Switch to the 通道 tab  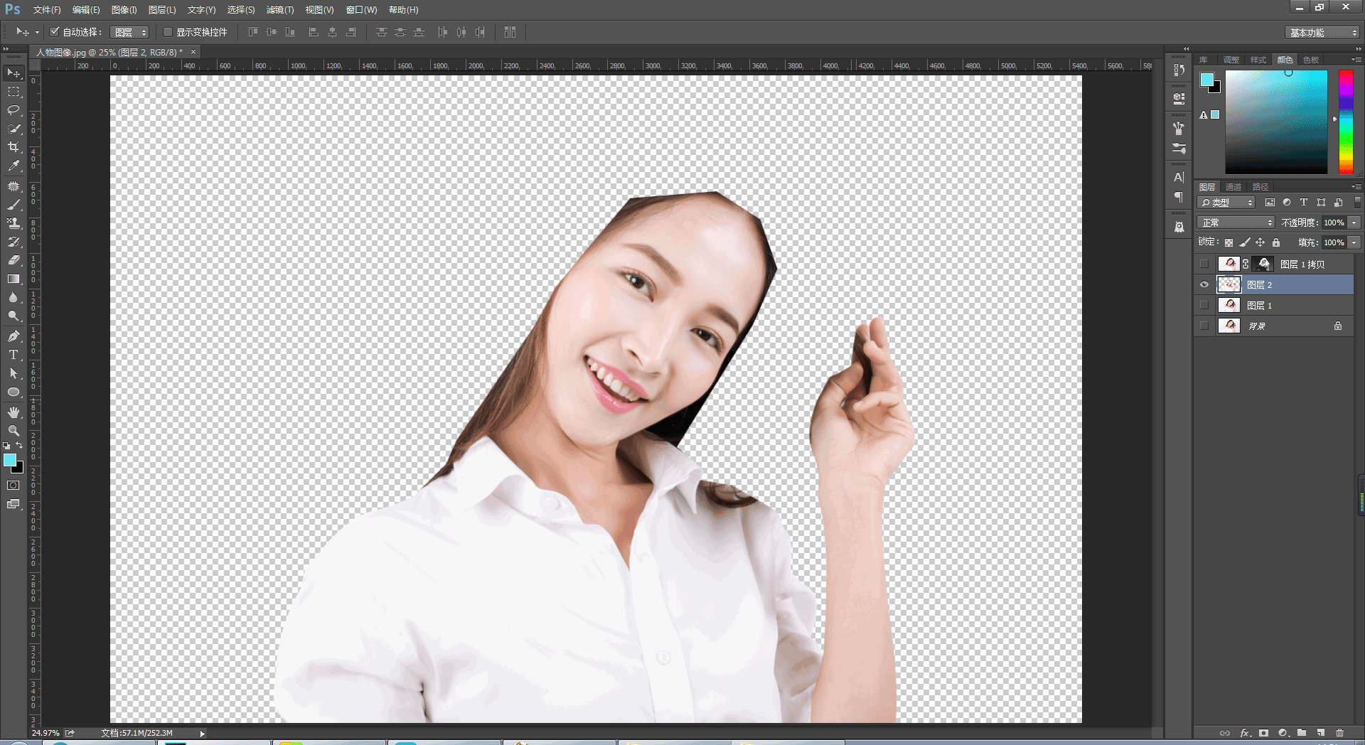point(1233,187)
